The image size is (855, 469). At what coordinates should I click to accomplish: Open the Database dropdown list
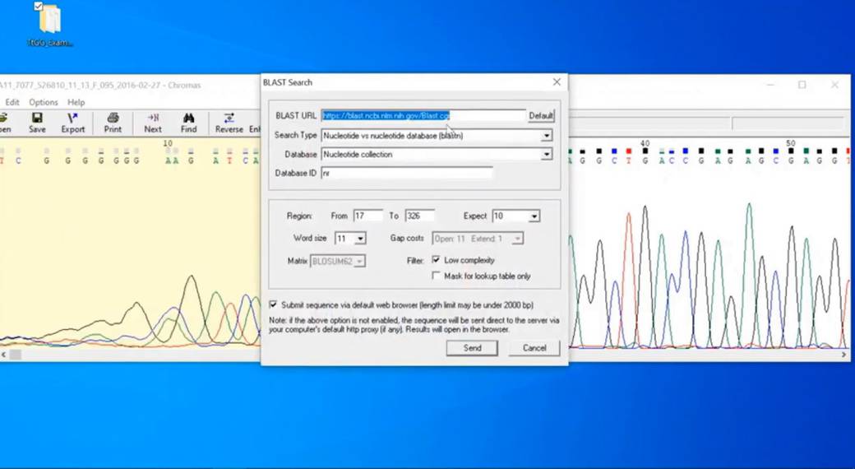[546, 154]
